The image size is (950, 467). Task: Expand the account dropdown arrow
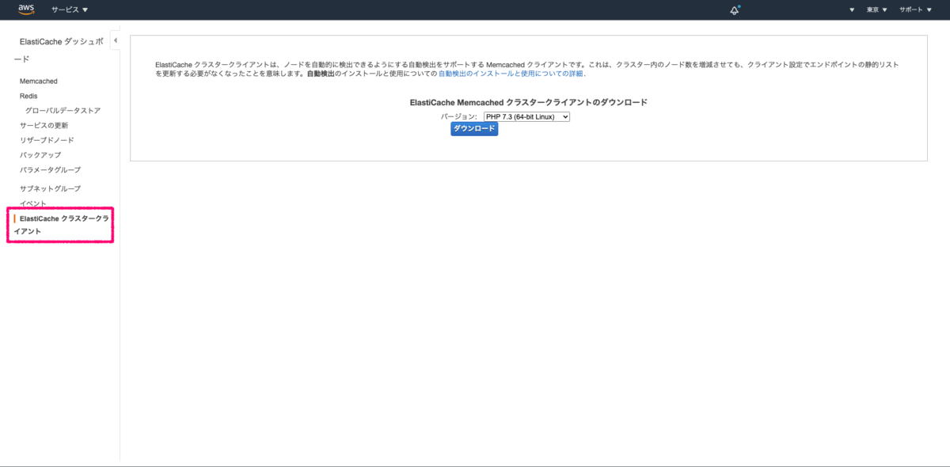850,10
